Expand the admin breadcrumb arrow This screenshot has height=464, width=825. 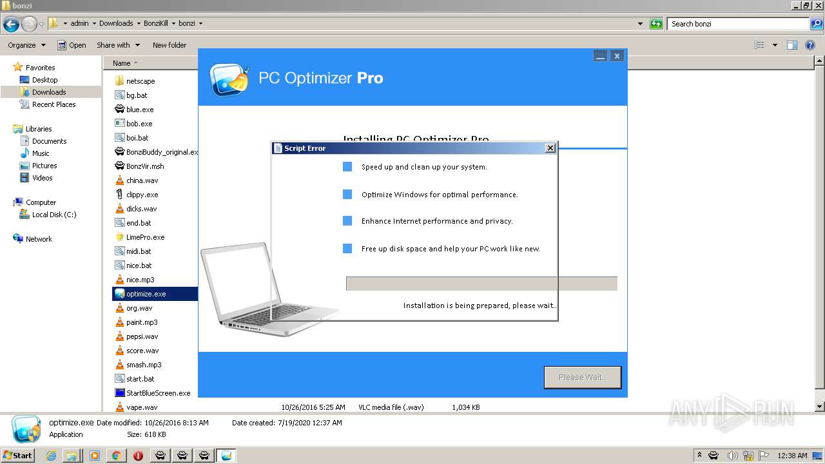click(94, 23)
